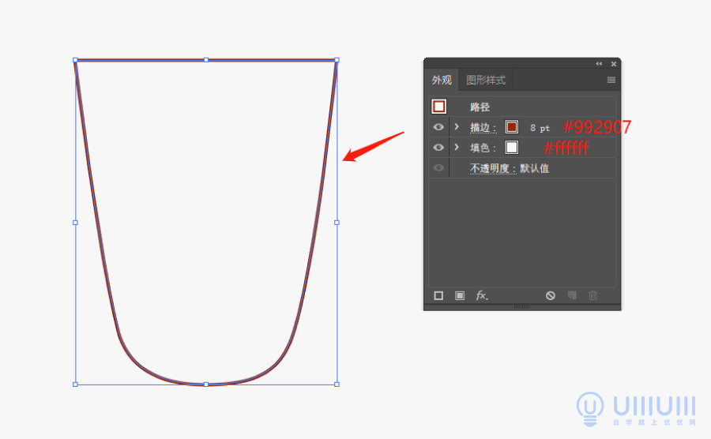Click the top-center bounding box handle
The image size is (711, 439).
coord(206,60)
